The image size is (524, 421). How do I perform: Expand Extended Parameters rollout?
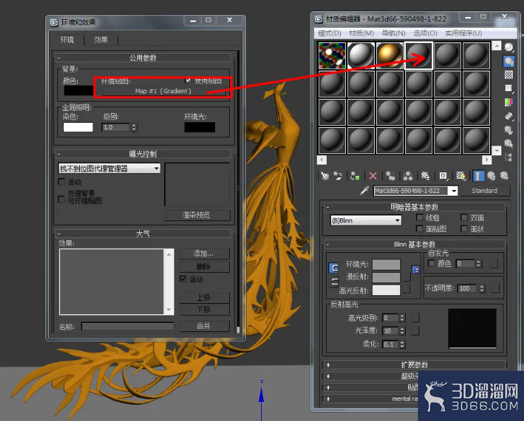414,365
